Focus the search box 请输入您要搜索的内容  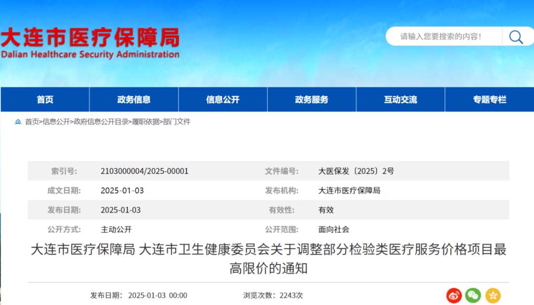[x=444, y=37]
